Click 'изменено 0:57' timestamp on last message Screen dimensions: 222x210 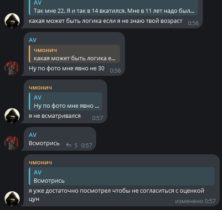coord(195,201)
